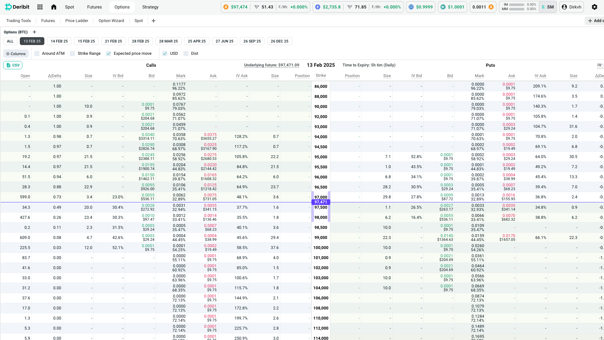The width and height of the screenshot is (604, 340).
Task: Add options currency with plus next to Options (BTC)
Action: (35, 32)
